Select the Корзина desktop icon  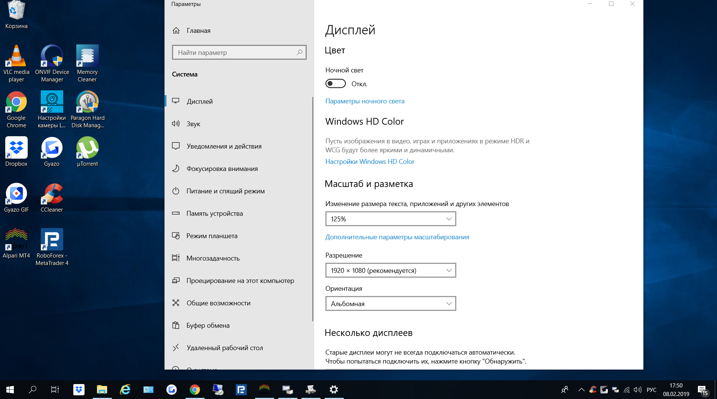click(x=16, y=15)
